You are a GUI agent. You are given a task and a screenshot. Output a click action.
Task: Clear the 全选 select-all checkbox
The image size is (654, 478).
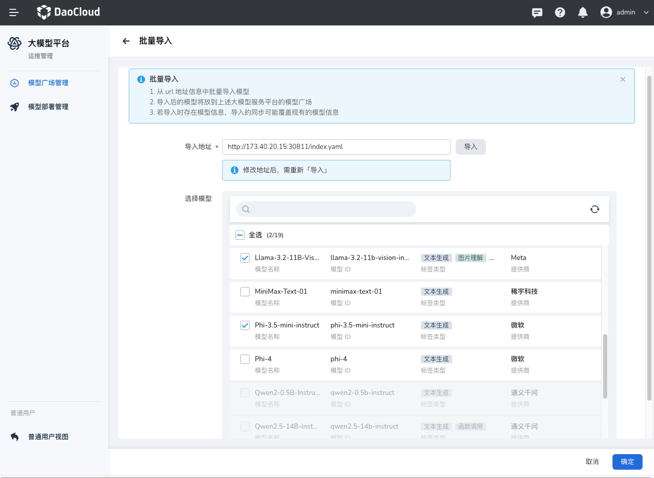240,235
